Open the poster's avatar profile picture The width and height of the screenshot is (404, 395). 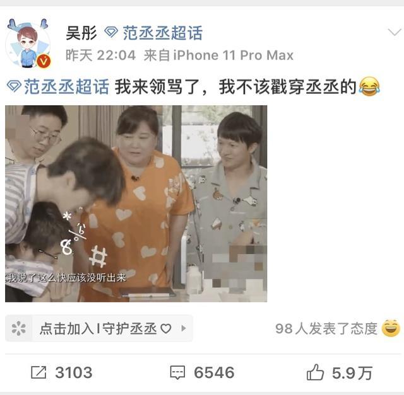[28, 44]
